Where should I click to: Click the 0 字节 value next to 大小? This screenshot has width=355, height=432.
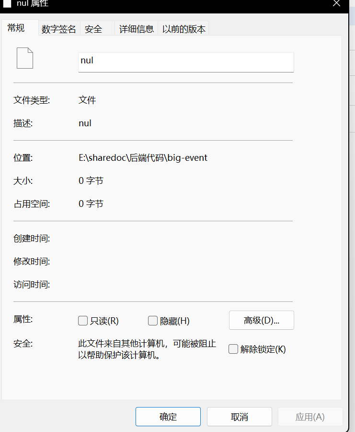pyautogui.click(x=91, y=181)
